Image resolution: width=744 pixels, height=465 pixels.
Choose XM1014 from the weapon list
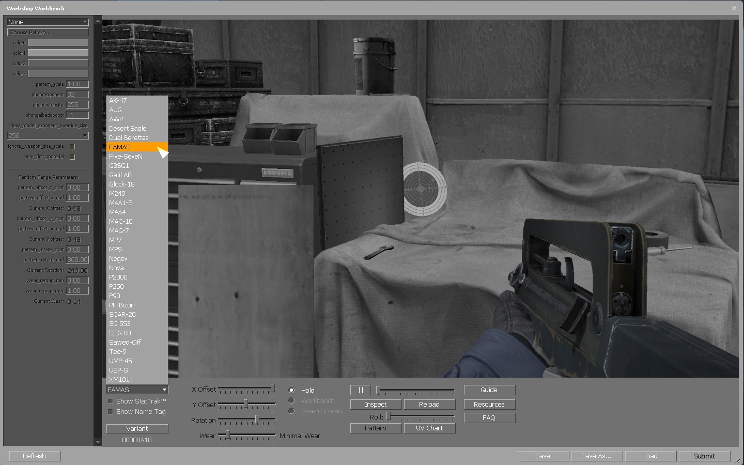click(137, 380)
